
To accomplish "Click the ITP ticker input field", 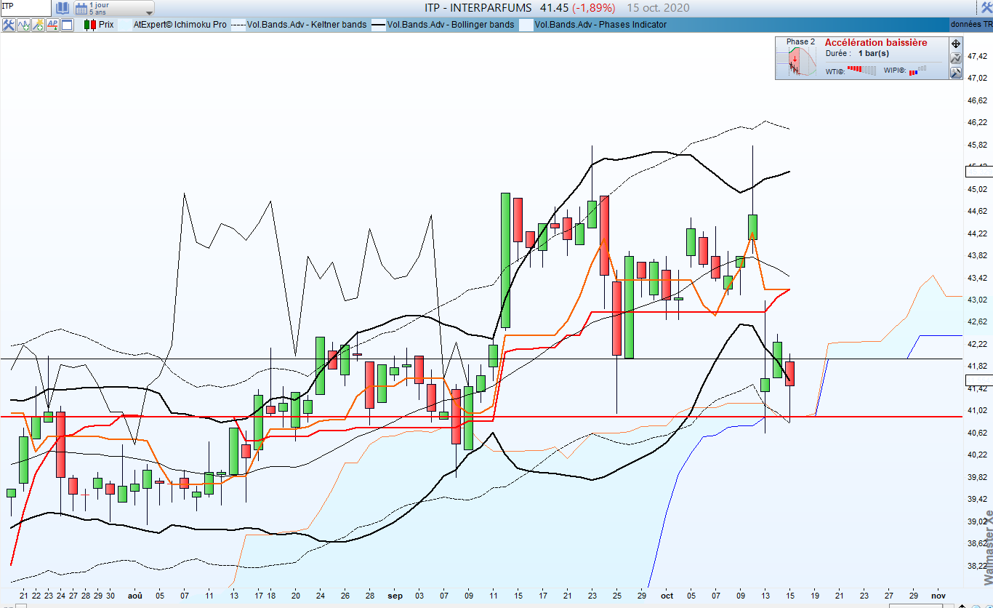I will [25, 8].
